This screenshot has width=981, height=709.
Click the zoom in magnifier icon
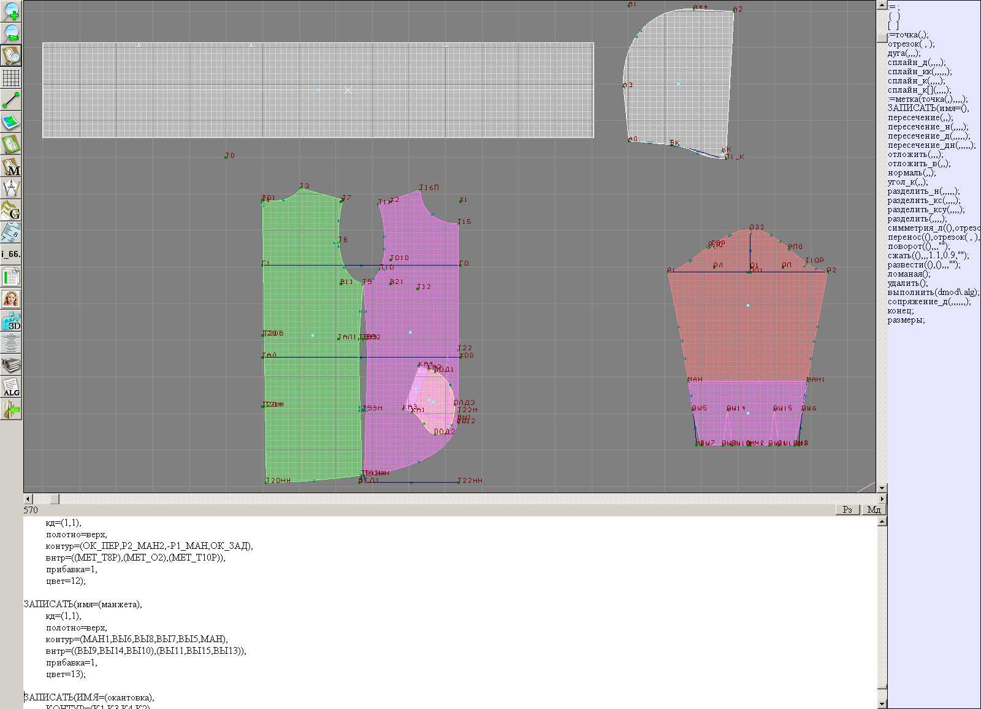point(11,11)
